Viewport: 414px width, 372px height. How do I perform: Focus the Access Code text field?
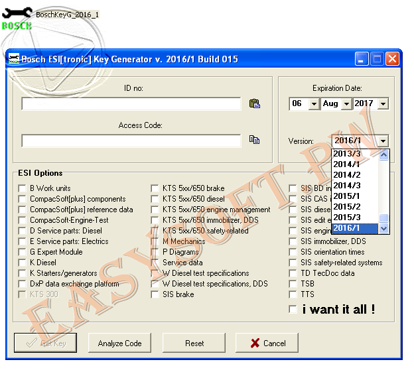pos(131,141)
